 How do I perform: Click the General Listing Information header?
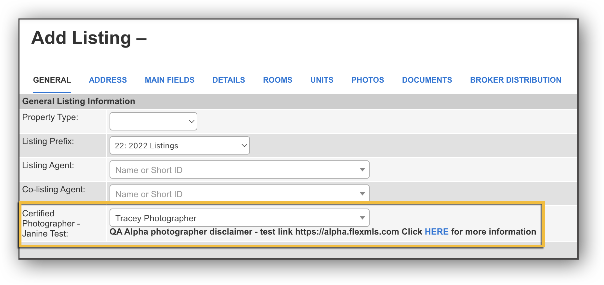[79, 101]
